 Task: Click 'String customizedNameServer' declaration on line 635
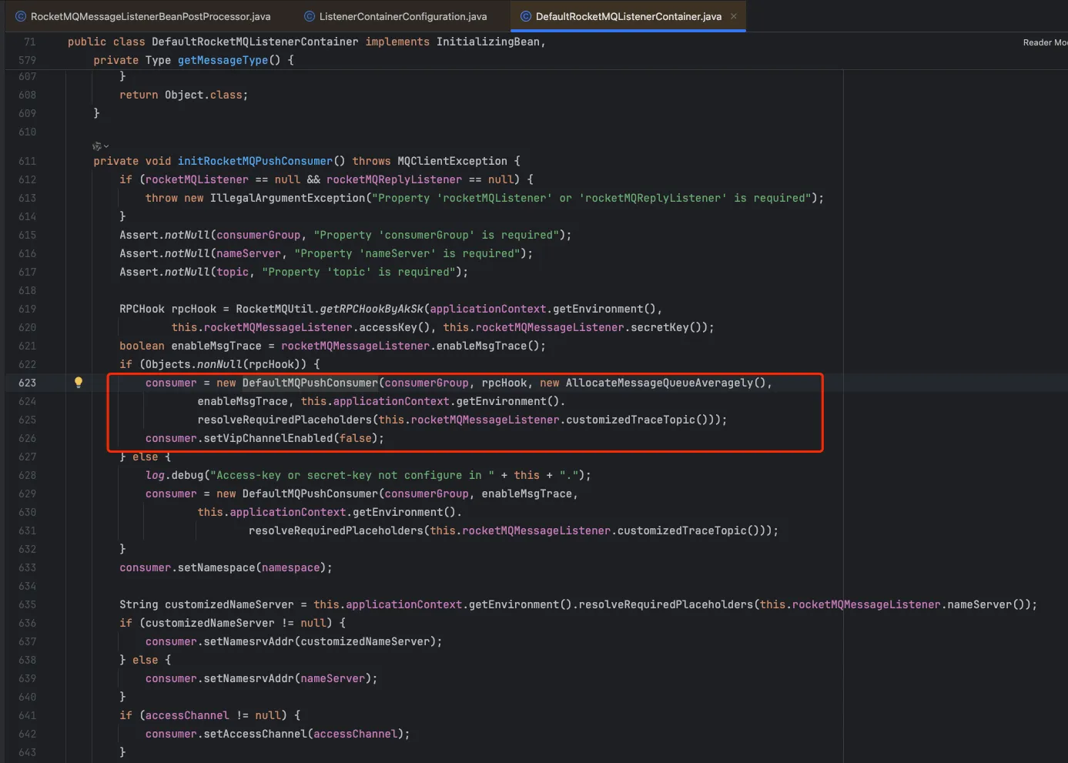click(x=206, y=604)
